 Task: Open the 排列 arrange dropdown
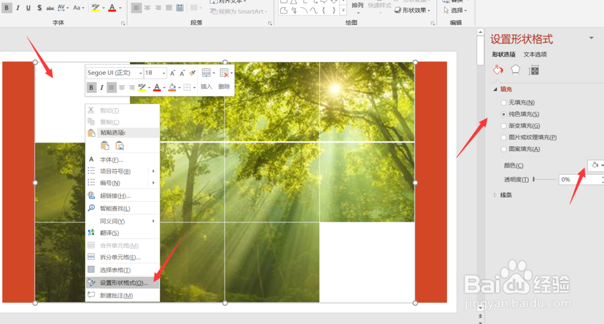[x=358, y=7]
